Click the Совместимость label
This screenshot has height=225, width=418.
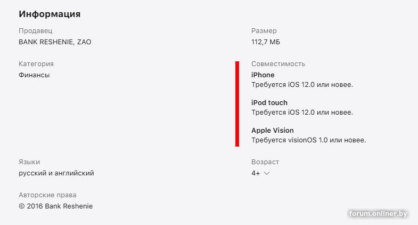pos(278,64)
